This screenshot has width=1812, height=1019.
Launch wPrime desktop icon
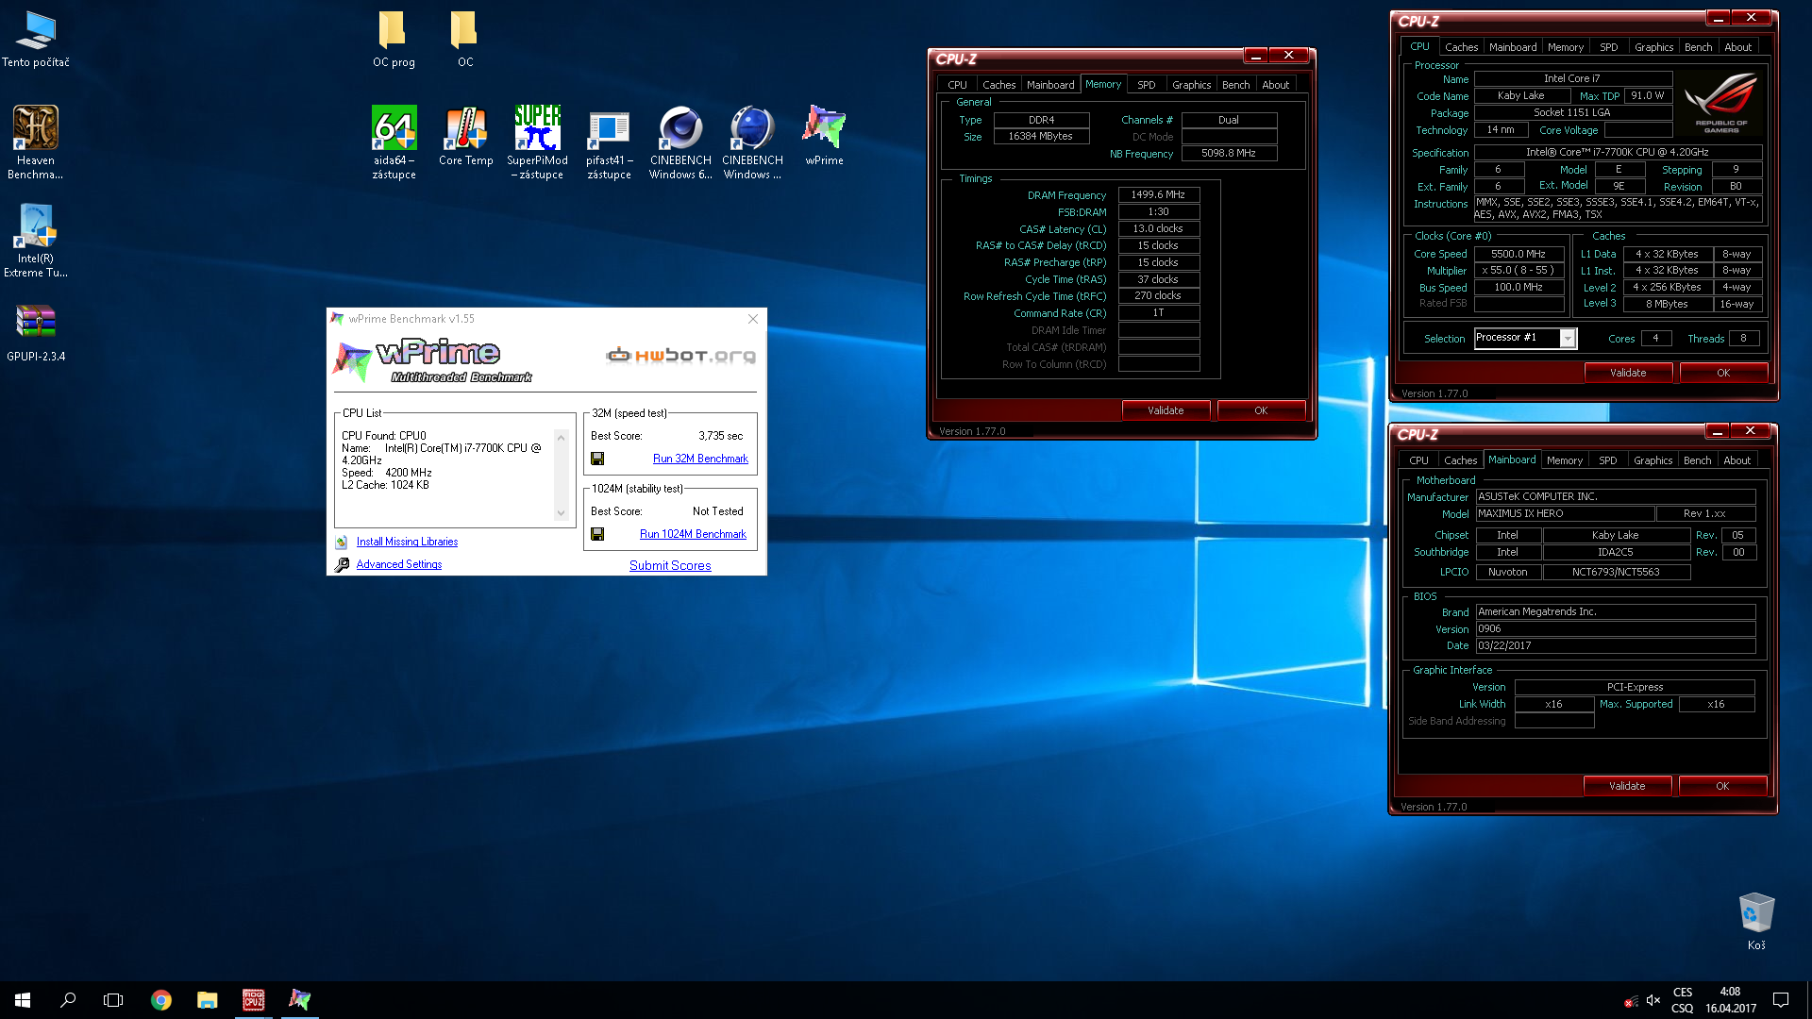click(x=824, y=137)
